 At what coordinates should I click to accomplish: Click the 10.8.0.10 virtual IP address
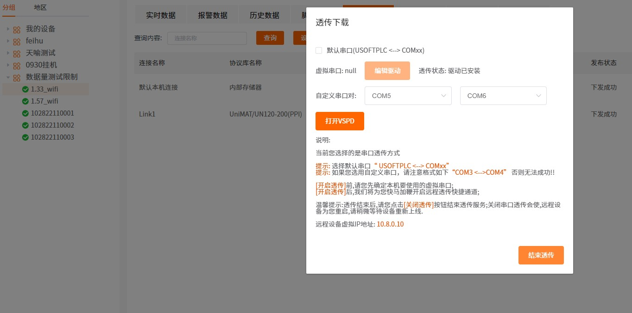[390, 224]
